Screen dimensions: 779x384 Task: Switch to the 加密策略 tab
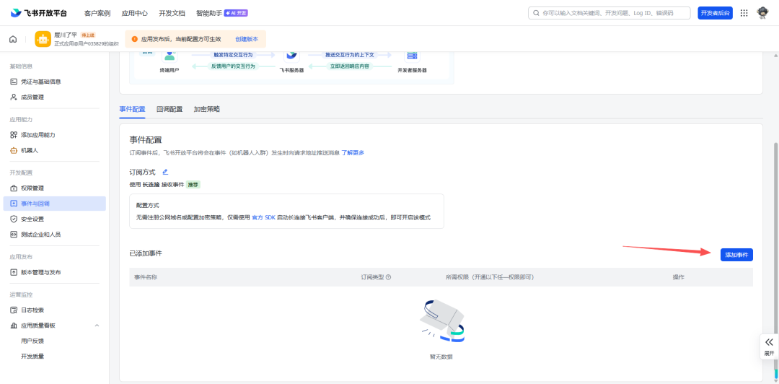[x=207, y=109]
